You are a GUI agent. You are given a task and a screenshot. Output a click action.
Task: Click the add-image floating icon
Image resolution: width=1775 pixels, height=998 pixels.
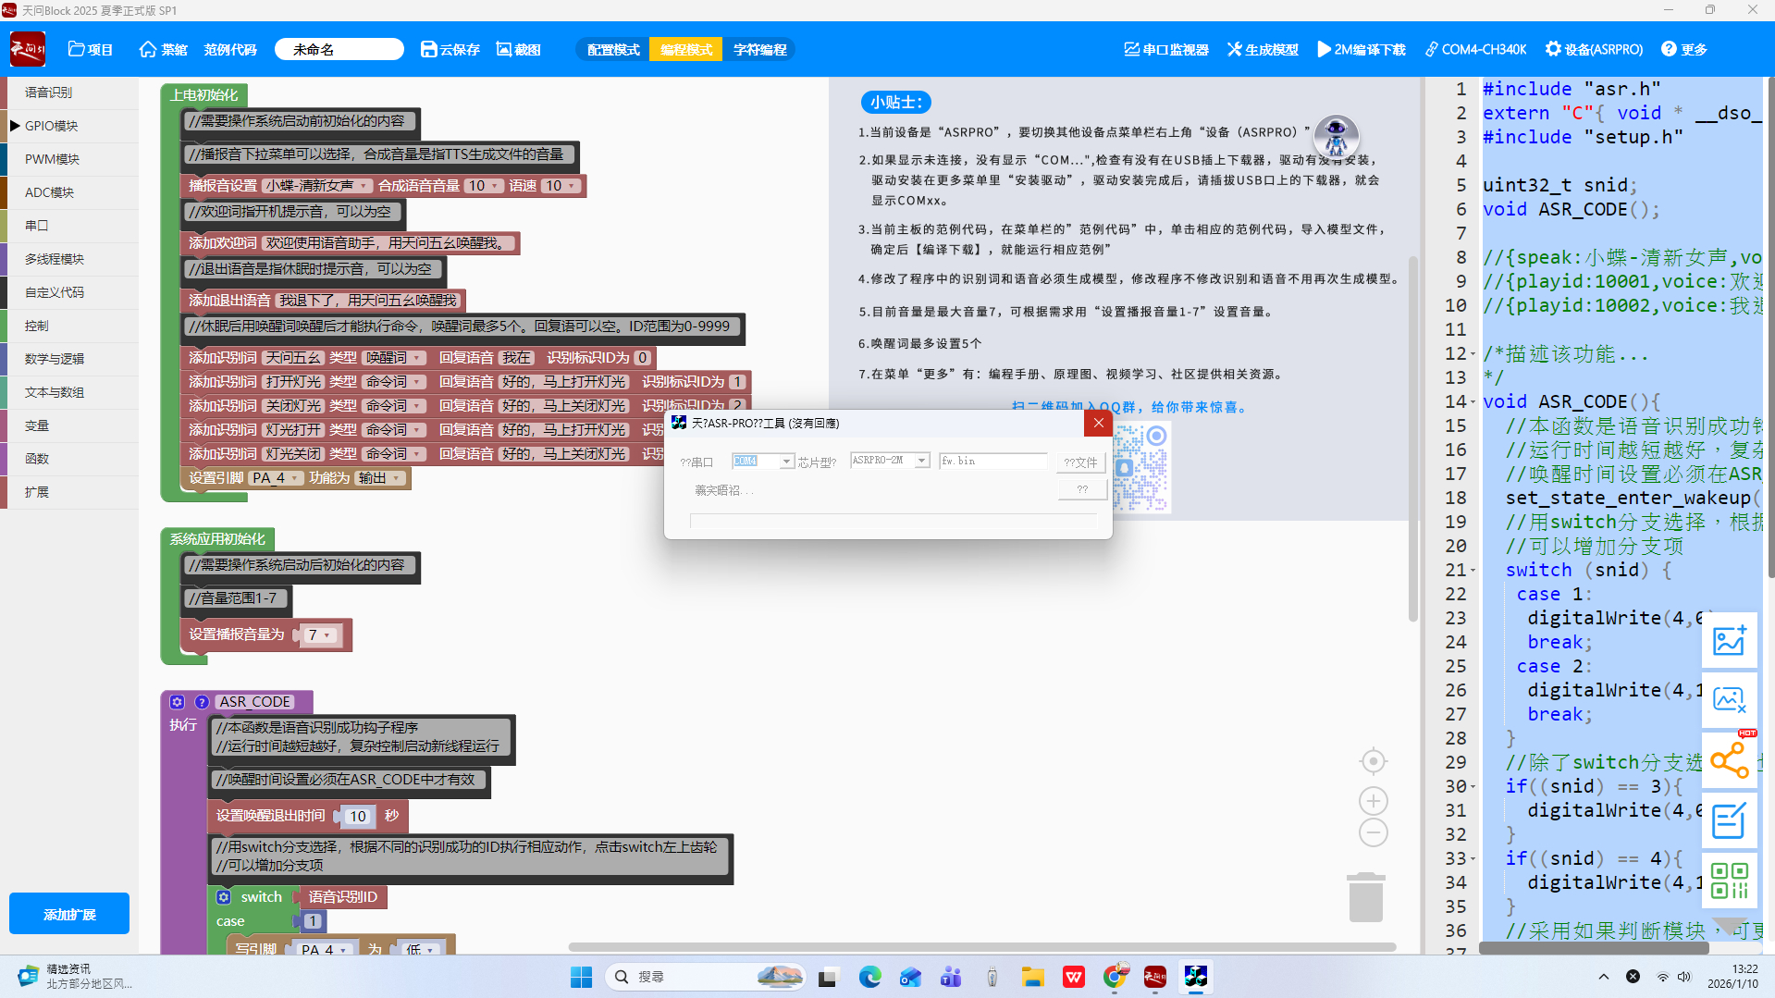(1729, 640)
